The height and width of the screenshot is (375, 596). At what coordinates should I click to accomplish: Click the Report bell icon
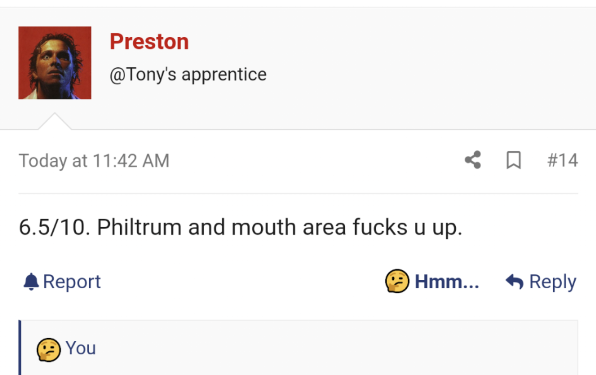click(x=31, y=281)
